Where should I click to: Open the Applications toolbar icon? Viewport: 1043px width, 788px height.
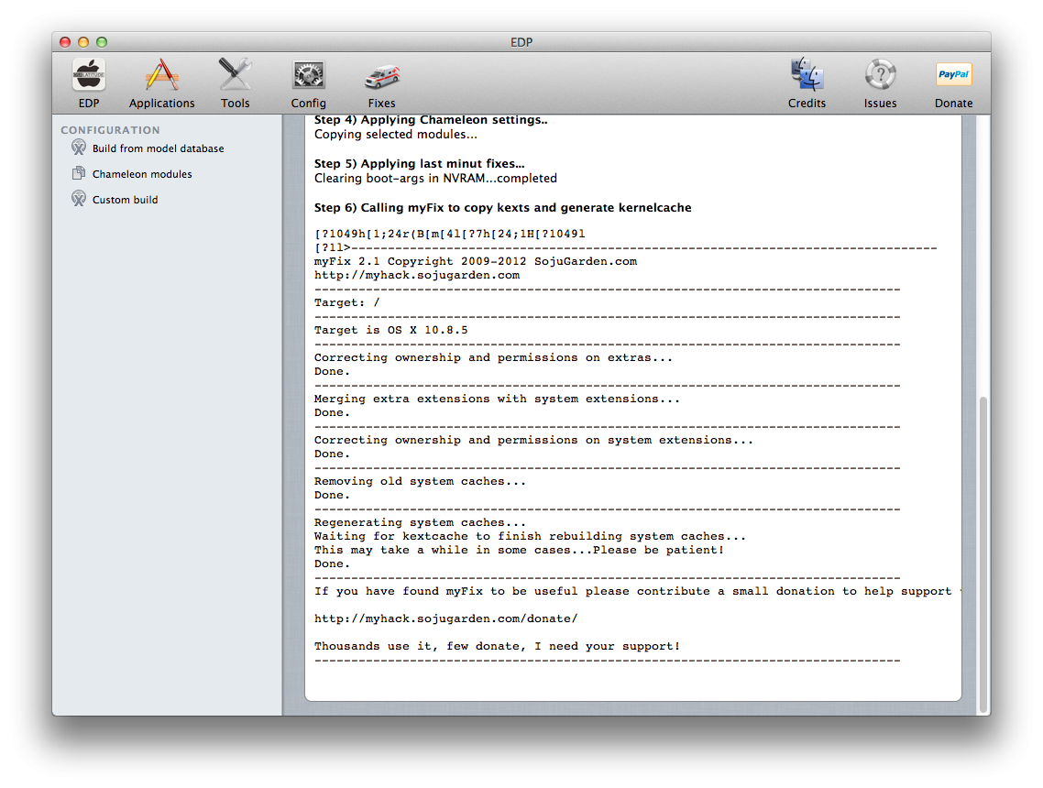161,75
